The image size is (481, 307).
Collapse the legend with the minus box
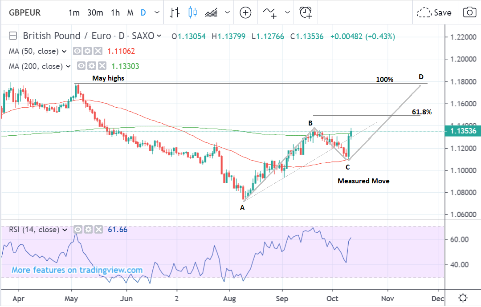(x=13, y=36)
